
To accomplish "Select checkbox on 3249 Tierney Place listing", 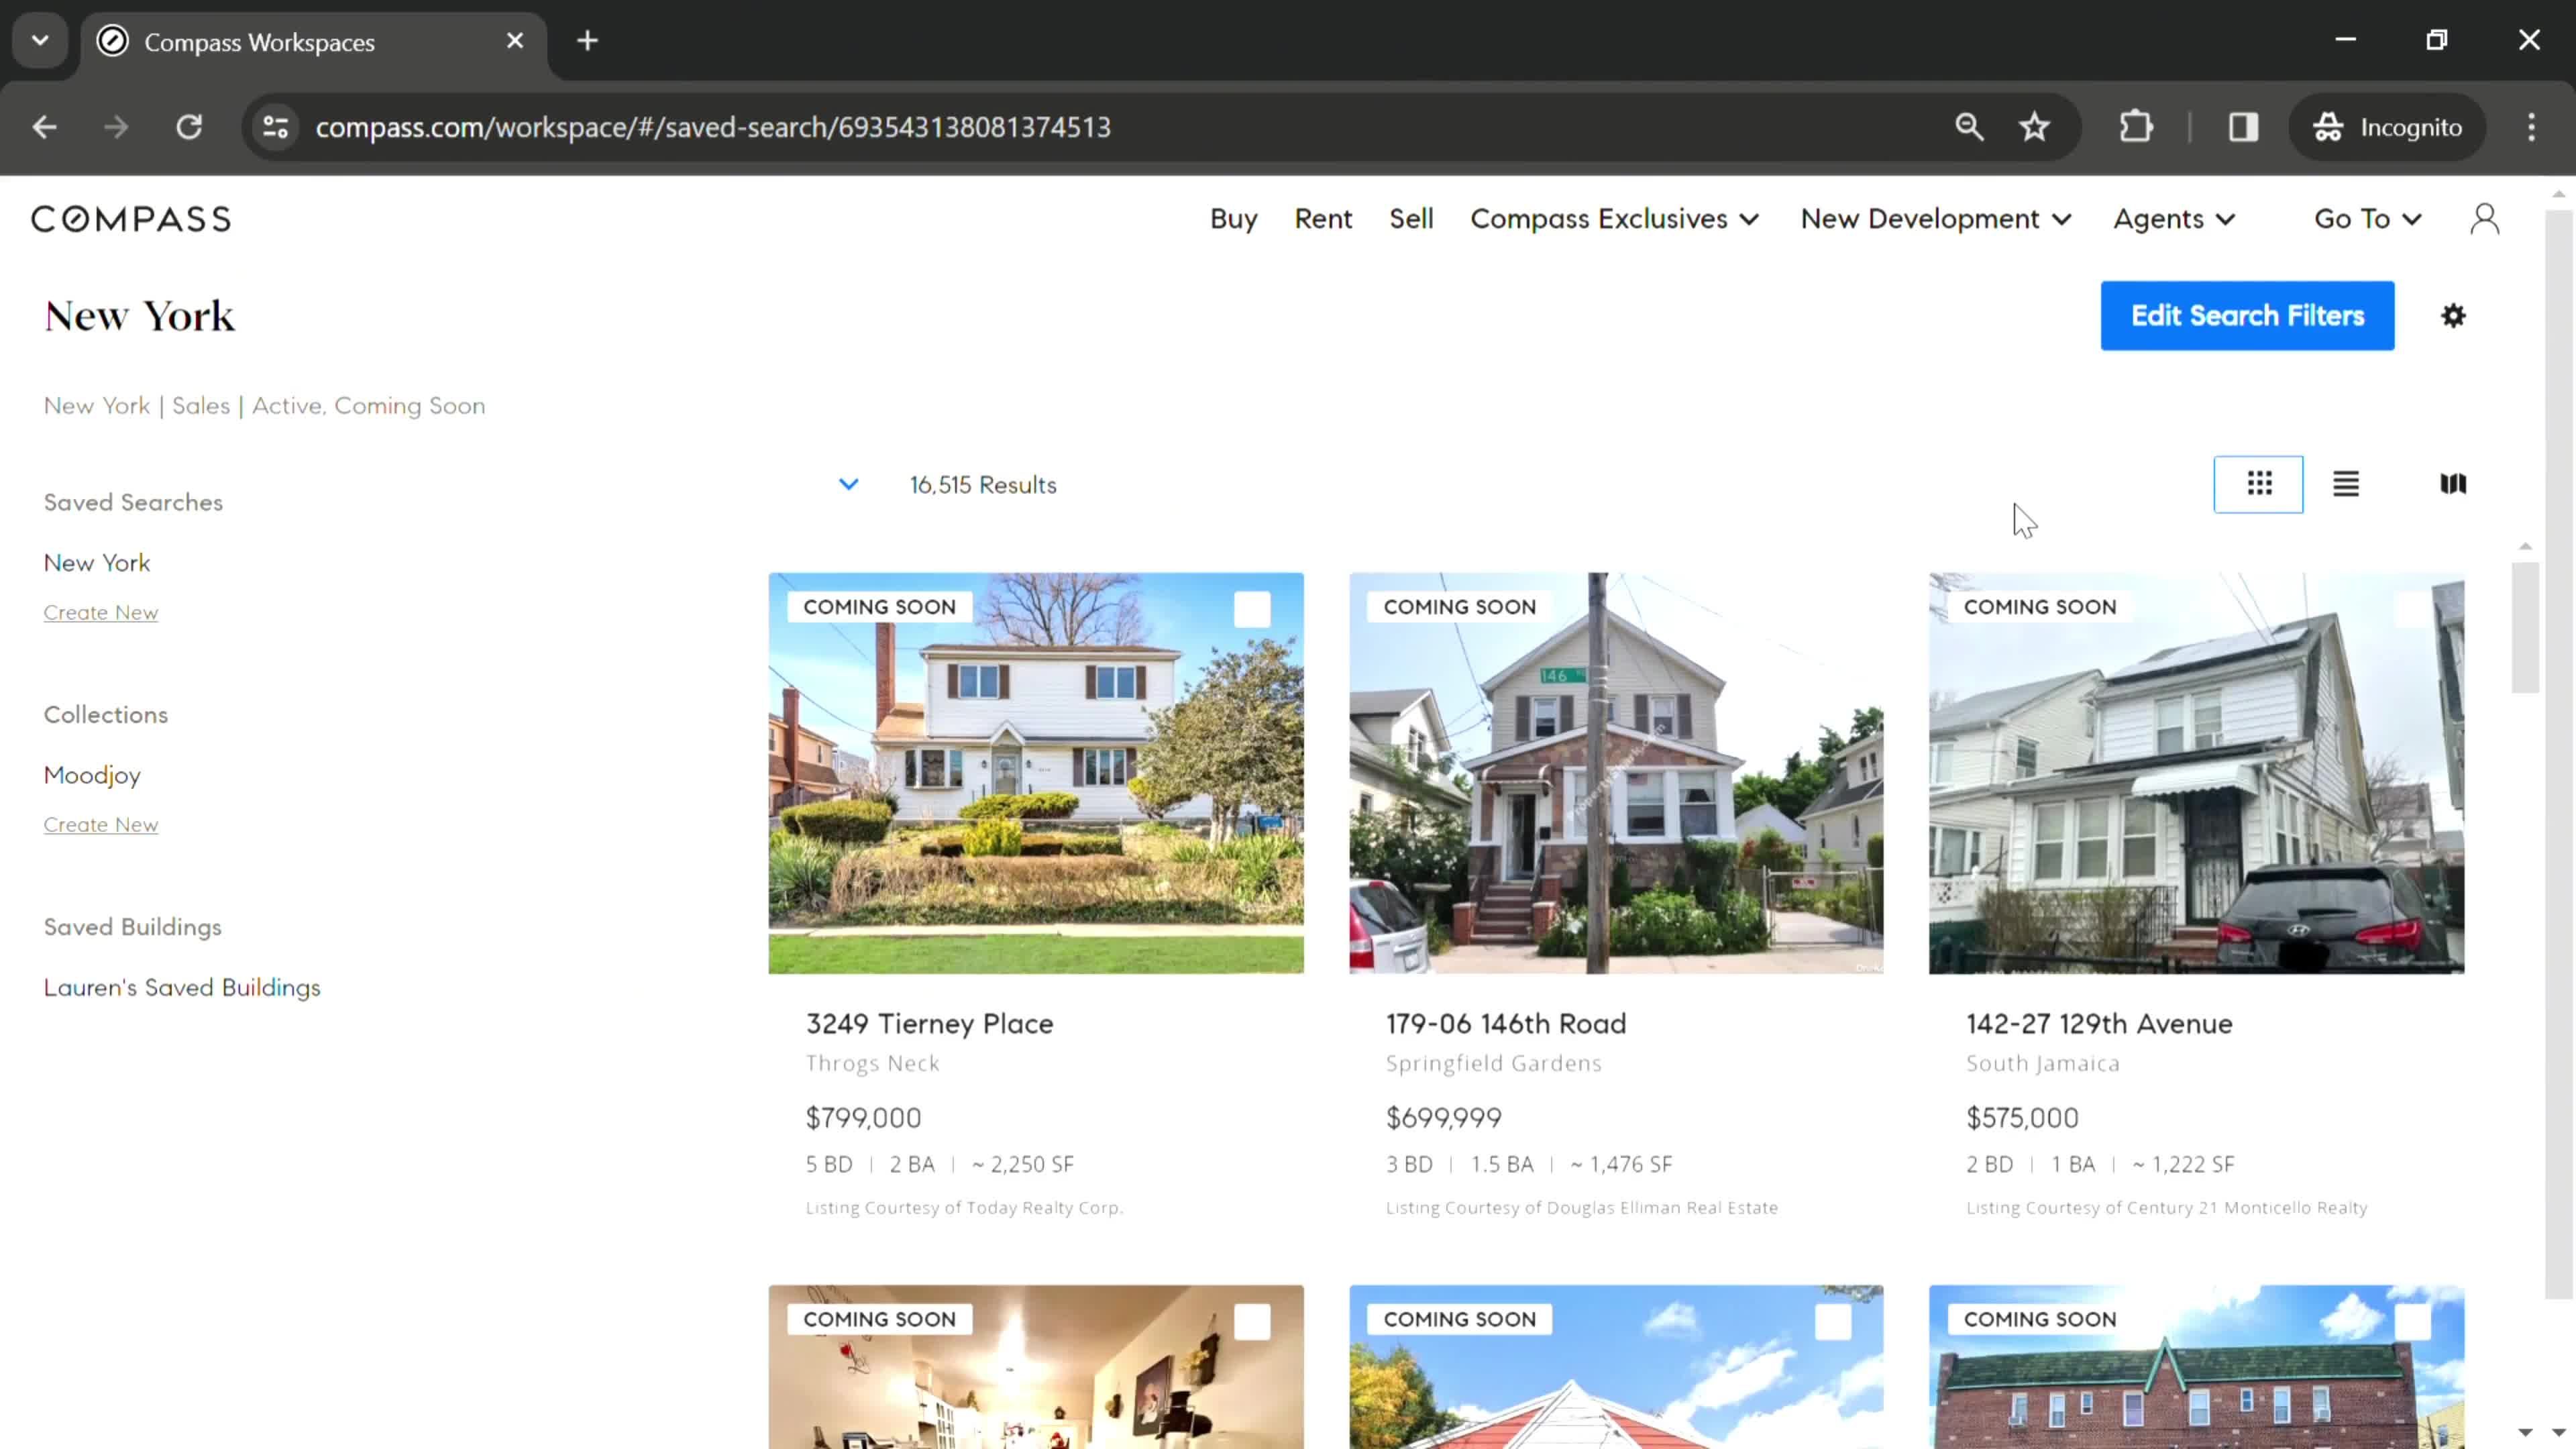I will (x=1252, y=609).
